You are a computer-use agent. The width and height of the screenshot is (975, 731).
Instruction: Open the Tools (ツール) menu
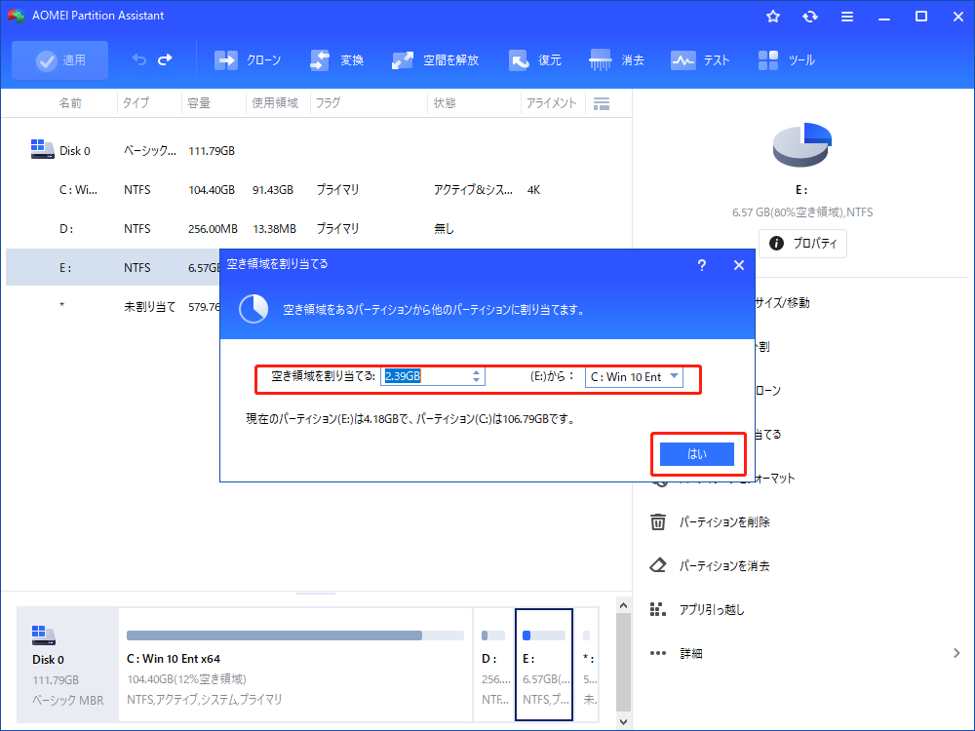point(786,60)
